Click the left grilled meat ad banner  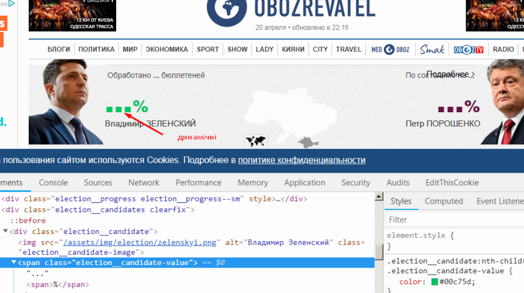72,16
